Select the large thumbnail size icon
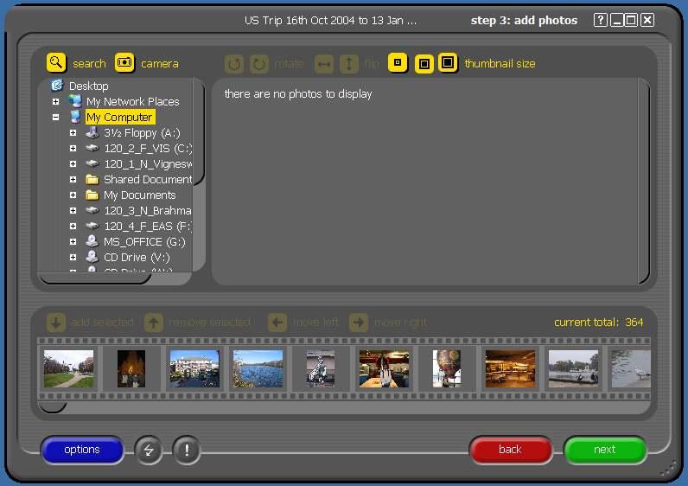This screenshot has height=486, width=688. 448,62
